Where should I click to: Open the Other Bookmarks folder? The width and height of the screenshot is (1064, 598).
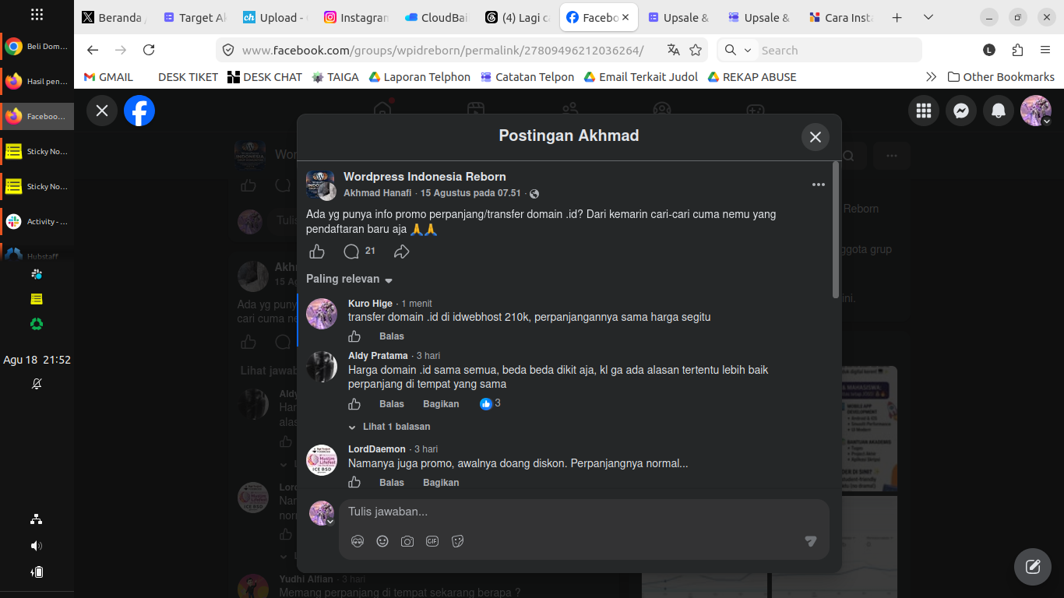[1001, 77]
